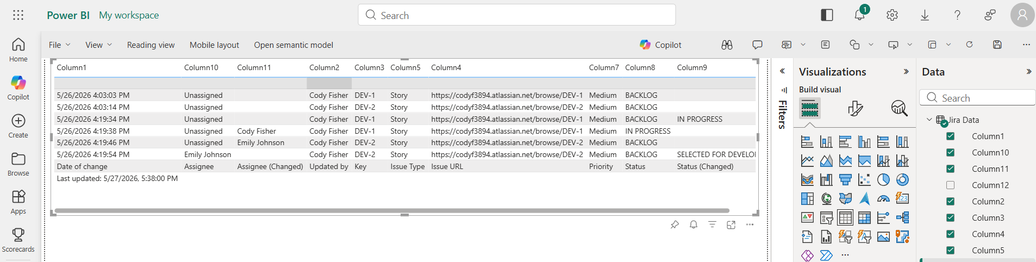Screen dimensions: 1036x262
Task: Uncheck the Column1 field
Action: click(950, 136)
